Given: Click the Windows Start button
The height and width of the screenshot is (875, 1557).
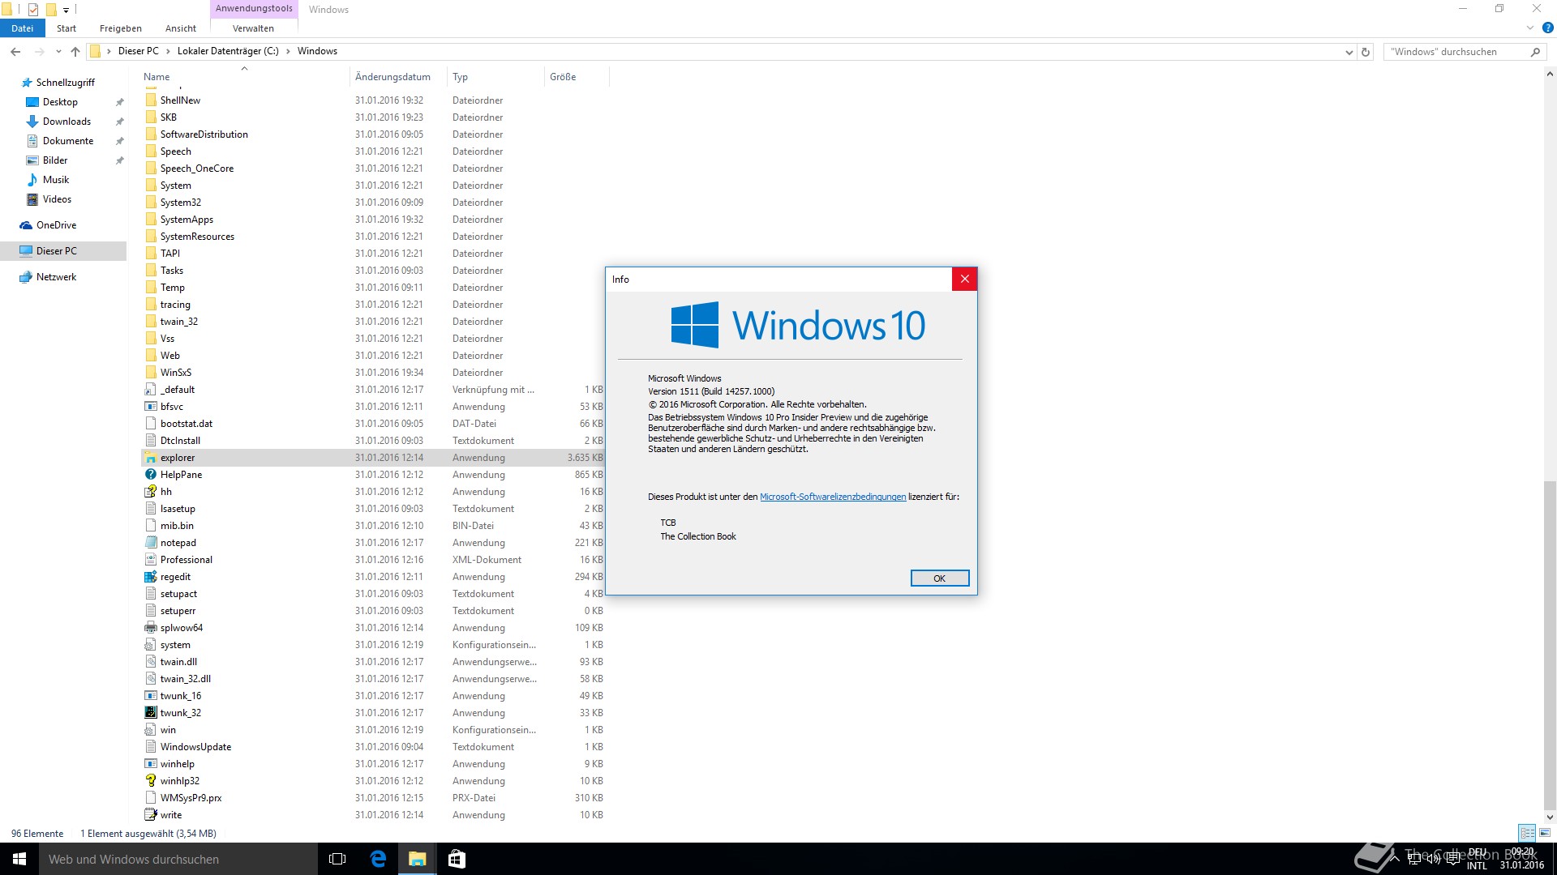Looking at the screenshot, I should pyautogui.click(x=19, y=859).
